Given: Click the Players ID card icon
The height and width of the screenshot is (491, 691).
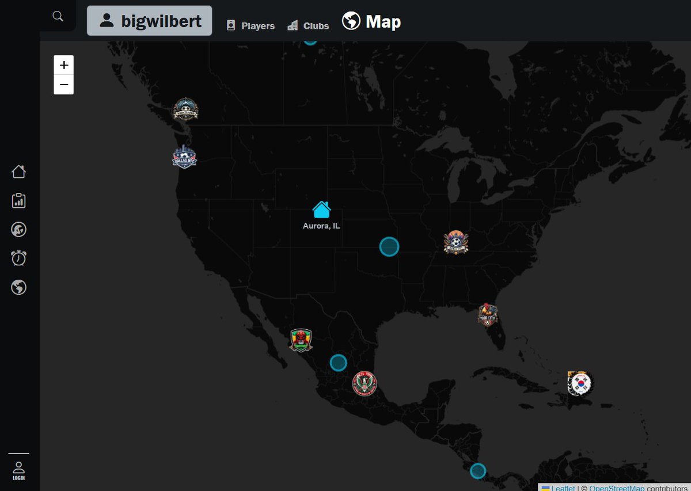Looking at the screenshot, I should [x=231, y=25].
